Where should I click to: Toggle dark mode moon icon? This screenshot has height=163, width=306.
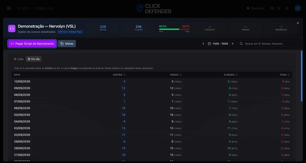[x=279, y=8]
